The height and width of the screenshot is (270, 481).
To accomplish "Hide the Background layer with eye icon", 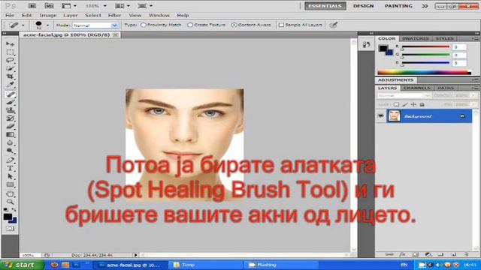I will pyautogui.click(x=381, y=116).
